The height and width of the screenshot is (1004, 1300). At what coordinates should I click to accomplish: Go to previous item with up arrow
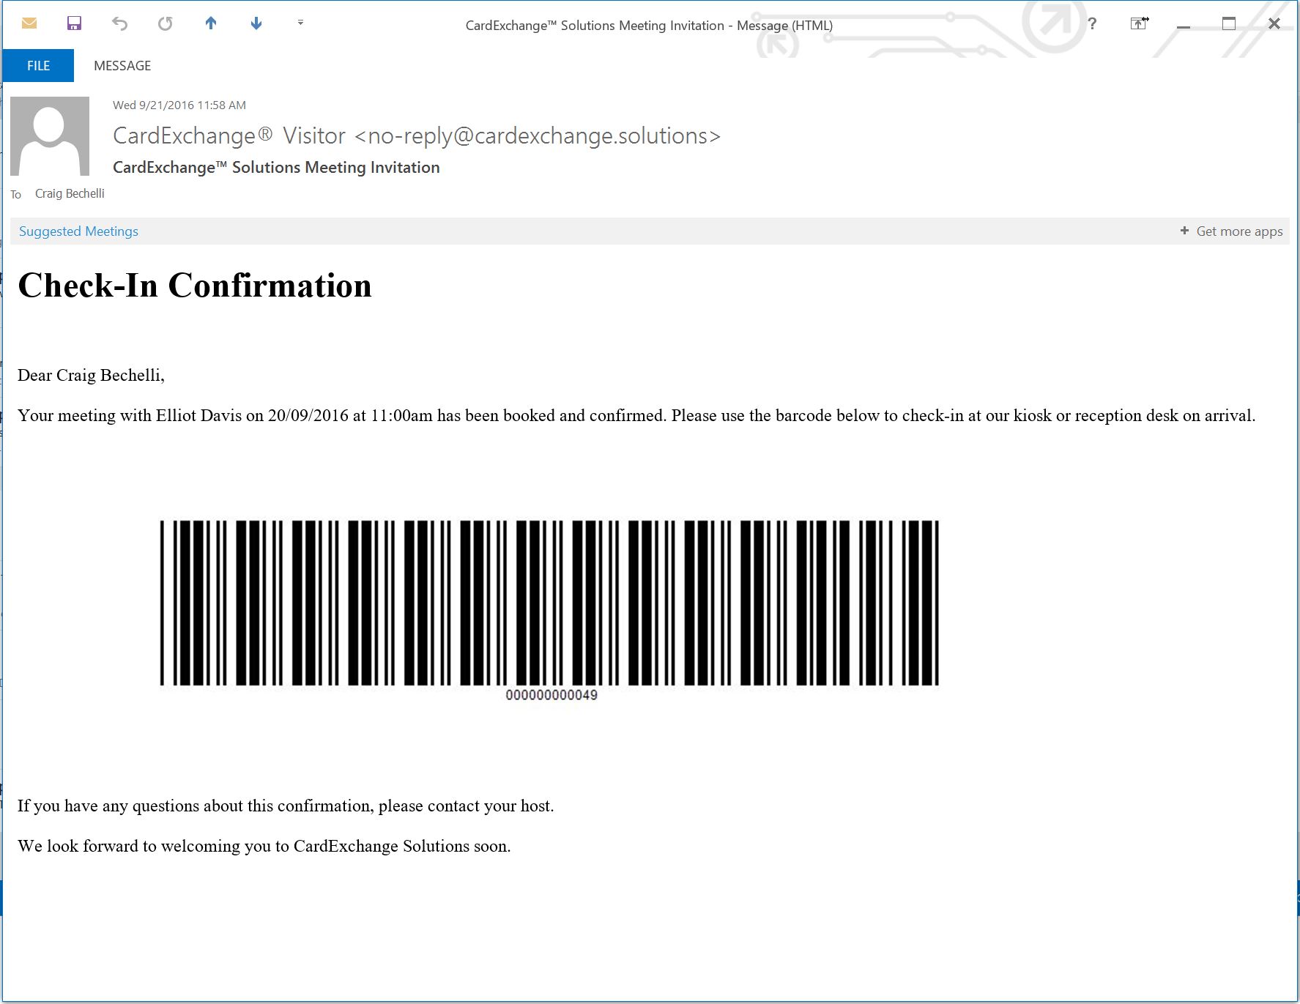click(x=211, y=23)
